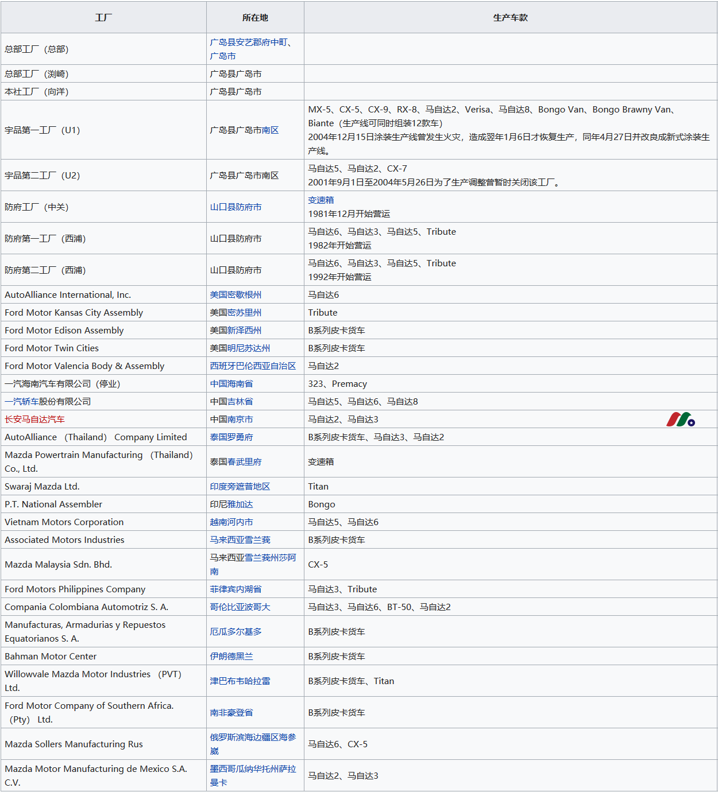Image resolution: width=718 pixels, height=792 pixels.
Task: Click the Mazda Sollers Manufacturing Rus cell
Action: 103,744
